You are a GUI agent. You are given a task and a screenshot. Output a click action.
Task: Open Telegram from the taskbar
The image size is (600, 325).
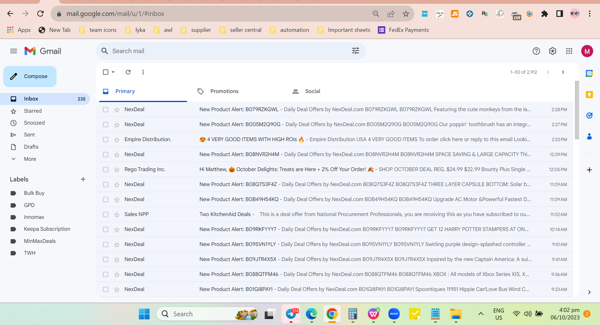pyautogui.click(x=291, y=314)
